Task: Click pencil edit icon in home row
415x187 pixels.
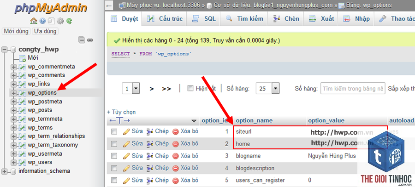Action: click(x=126, y=144)
